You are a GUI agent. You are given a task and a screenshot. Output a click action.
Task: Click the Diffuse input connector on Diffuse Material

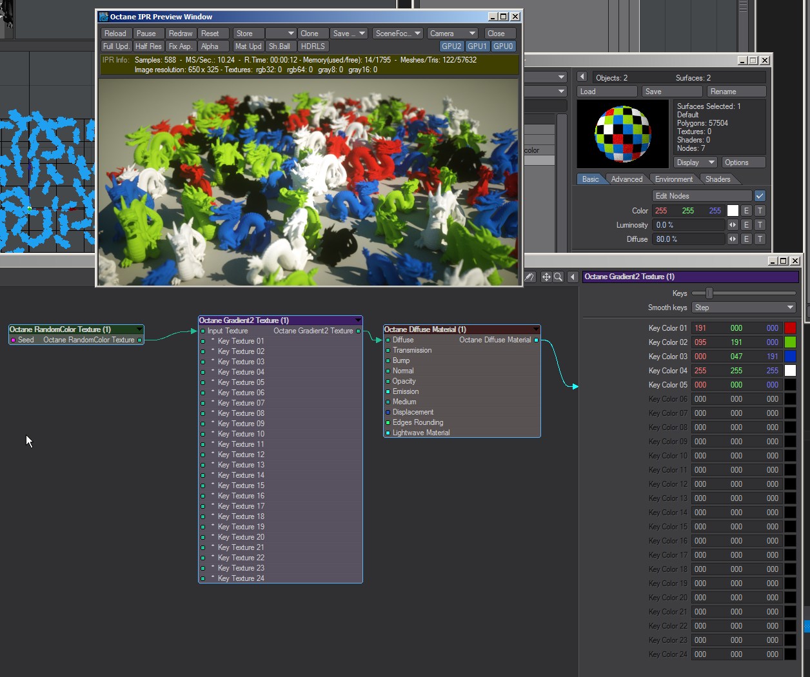[x=388, y=340]
